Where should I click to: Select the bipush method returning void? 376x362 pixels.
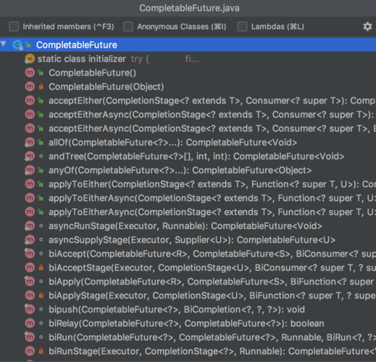tap(188, 309)
